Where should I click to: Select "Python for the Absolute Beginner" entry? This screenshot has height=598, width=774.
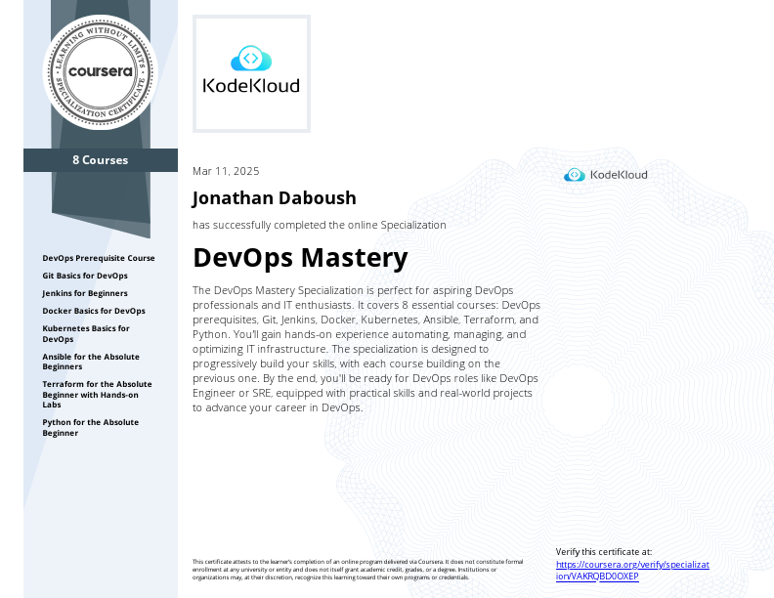[91, 427]
